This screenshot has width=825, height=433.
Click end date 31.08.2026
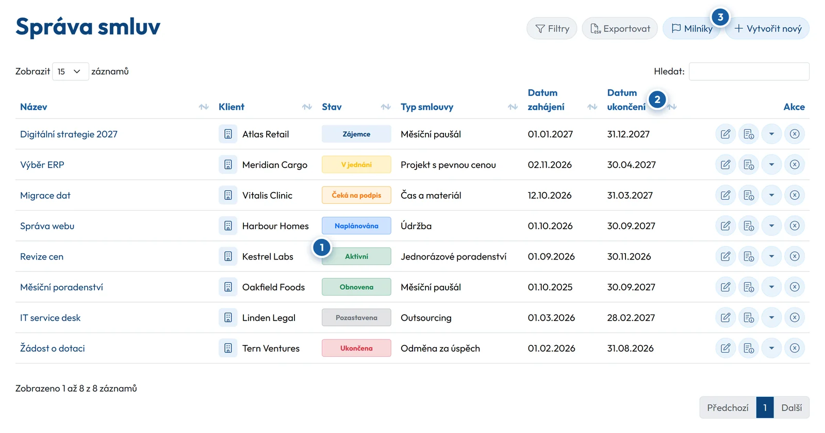(x=630, y=349)
